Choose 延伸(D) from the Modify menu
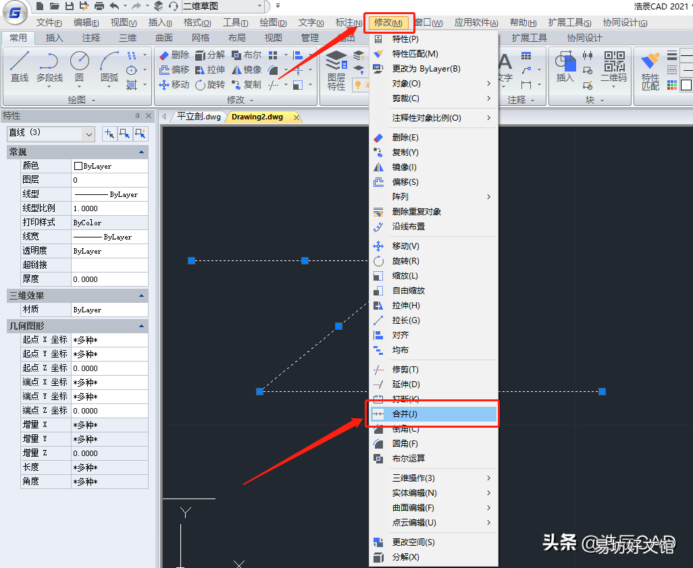This screenshot has height=568, width=693. click(434, 385)
